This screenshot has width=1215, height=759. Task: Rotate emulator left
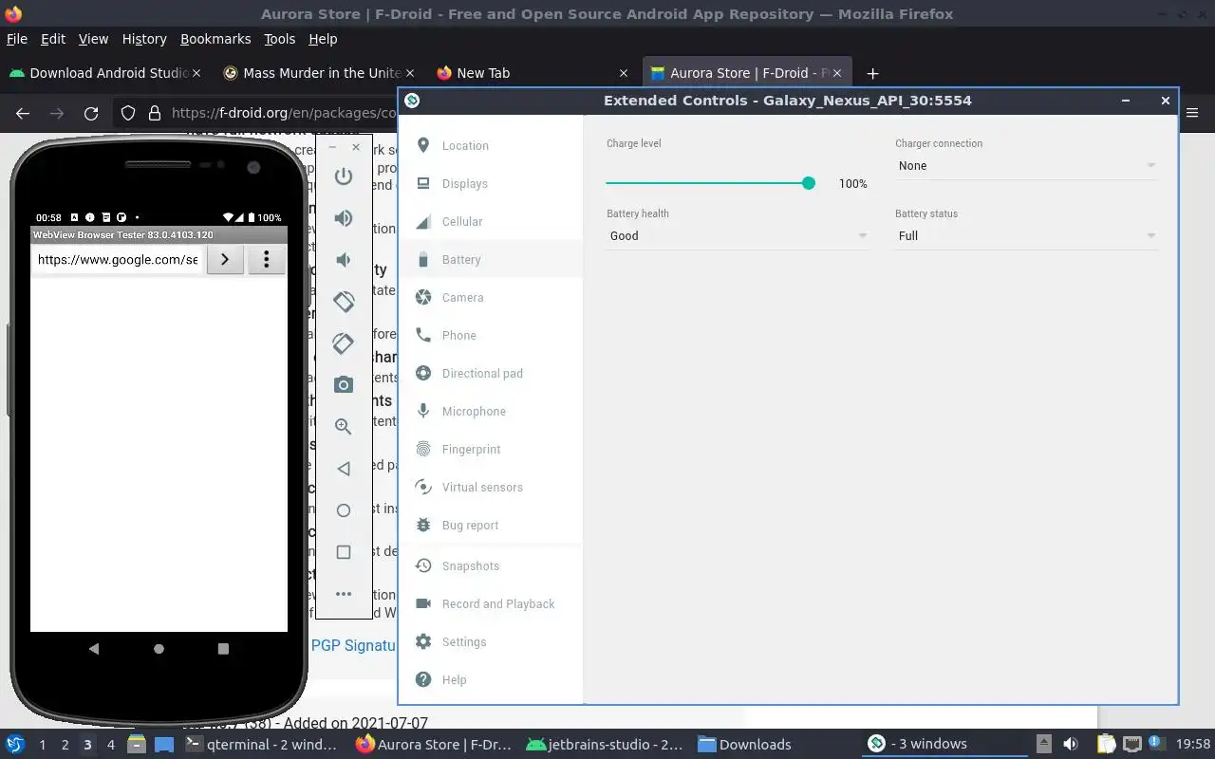click(x=344, y=302)
